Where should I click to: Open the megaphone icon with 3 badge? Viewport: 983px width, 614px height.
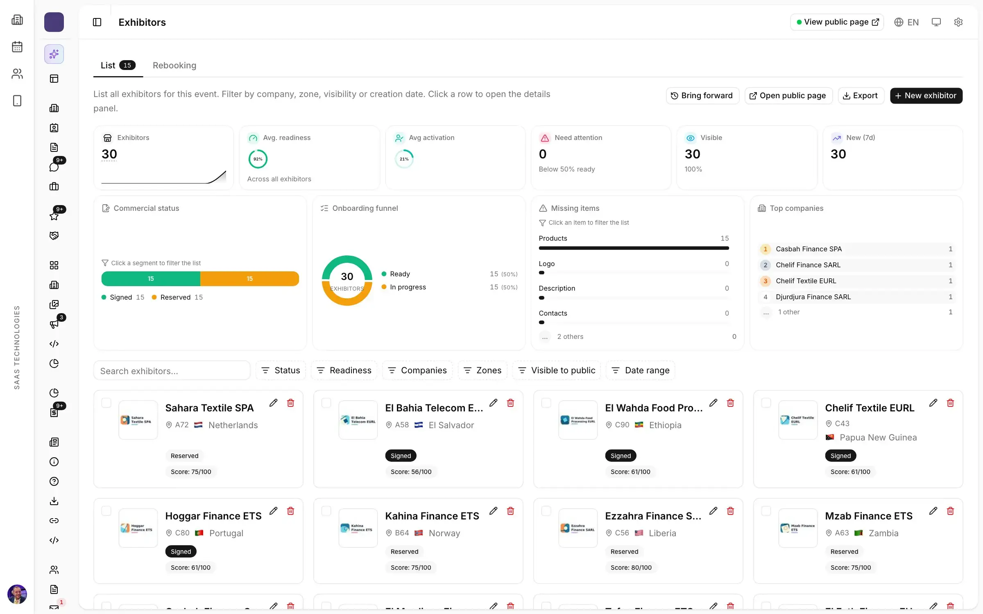pyautogui.click(x=54, y=324)
